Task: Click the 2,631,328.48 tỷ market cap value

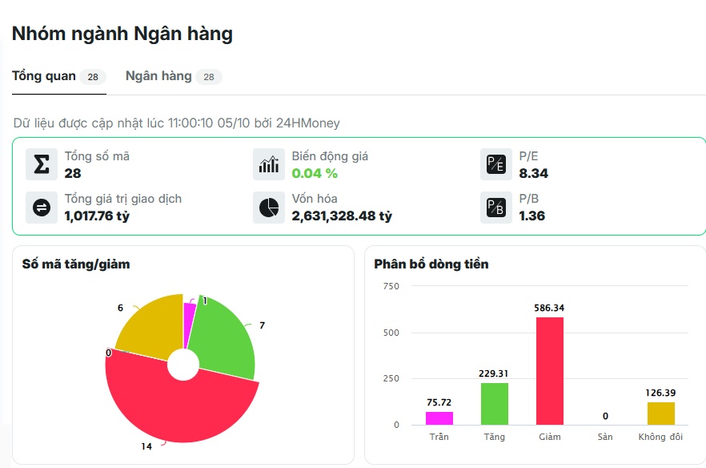Action: coord(342,216)
